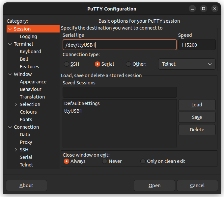224x197 pixels.
Task: Click the Save session button
Action: (x=197, y=117)
